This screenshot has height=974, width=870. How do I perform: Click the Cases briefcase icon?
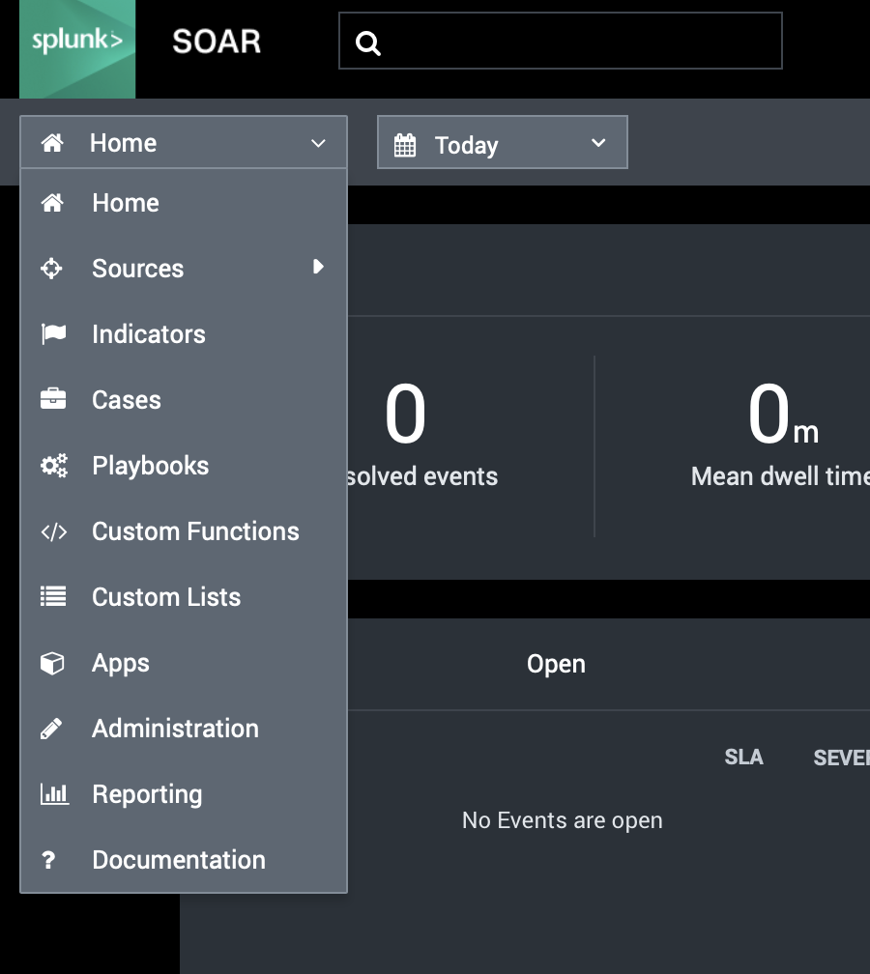click(53, 400)
